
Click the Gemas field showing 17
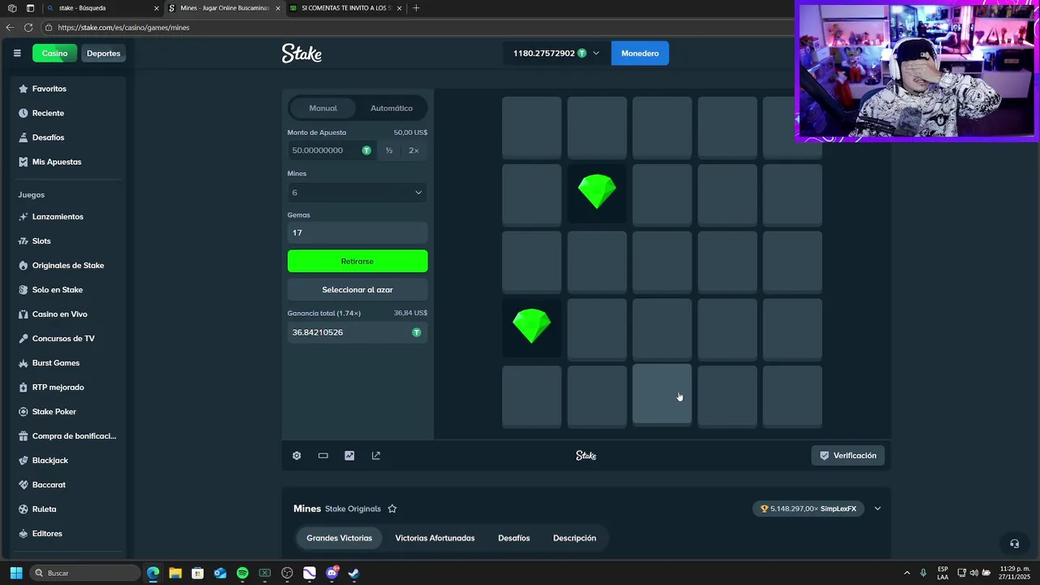(x=357, y=232)
